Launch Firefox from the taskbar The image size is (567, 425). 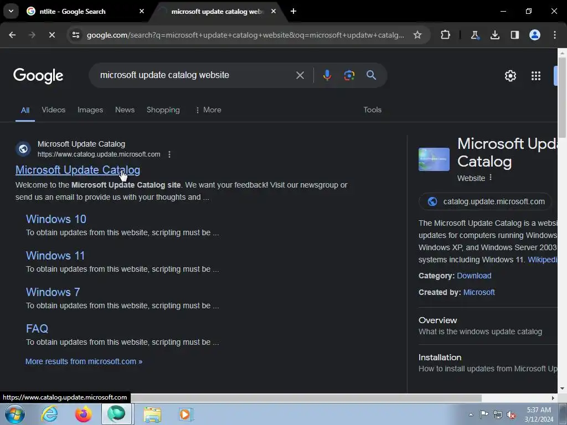point(83,414)
